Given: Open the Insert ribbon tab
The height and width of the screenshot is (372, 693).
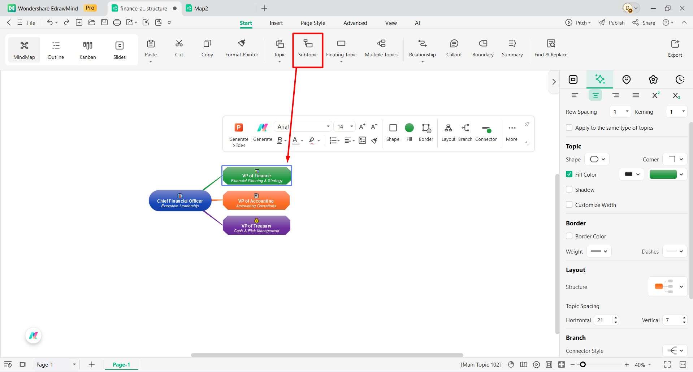Looking at the screenshot, I should [276, 23].
